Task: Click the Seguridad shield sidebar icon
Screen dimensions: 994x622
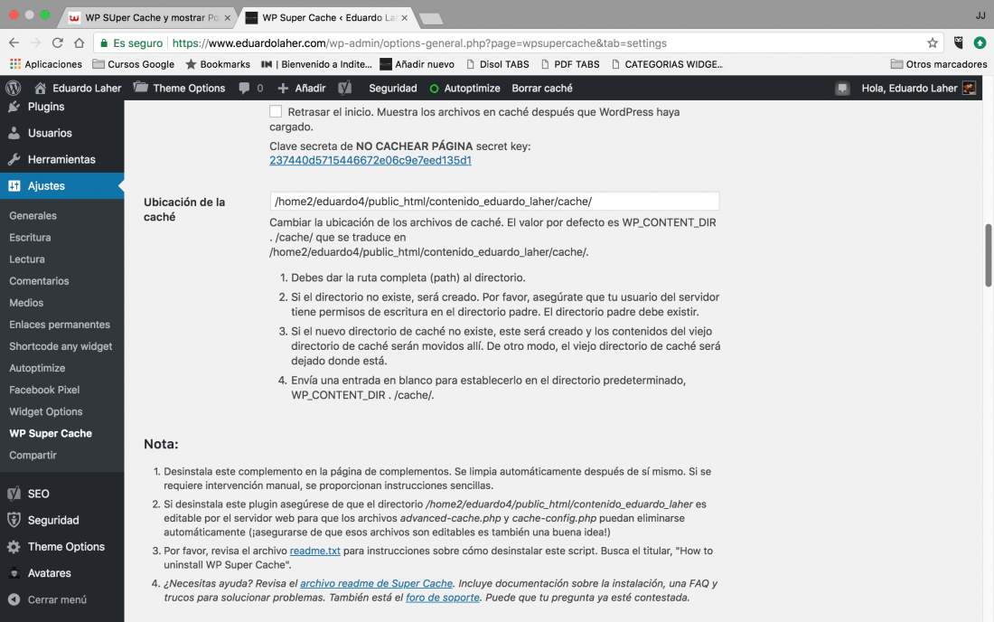Action: [14, 520]
